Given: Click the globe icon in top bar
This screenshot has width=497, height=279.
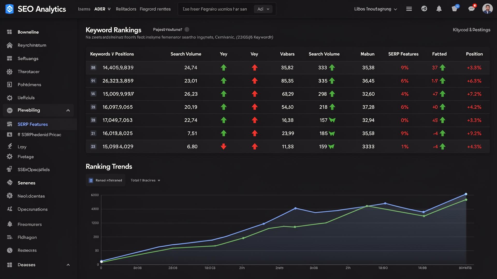Looking at the screenshot, I should [424, 9].
